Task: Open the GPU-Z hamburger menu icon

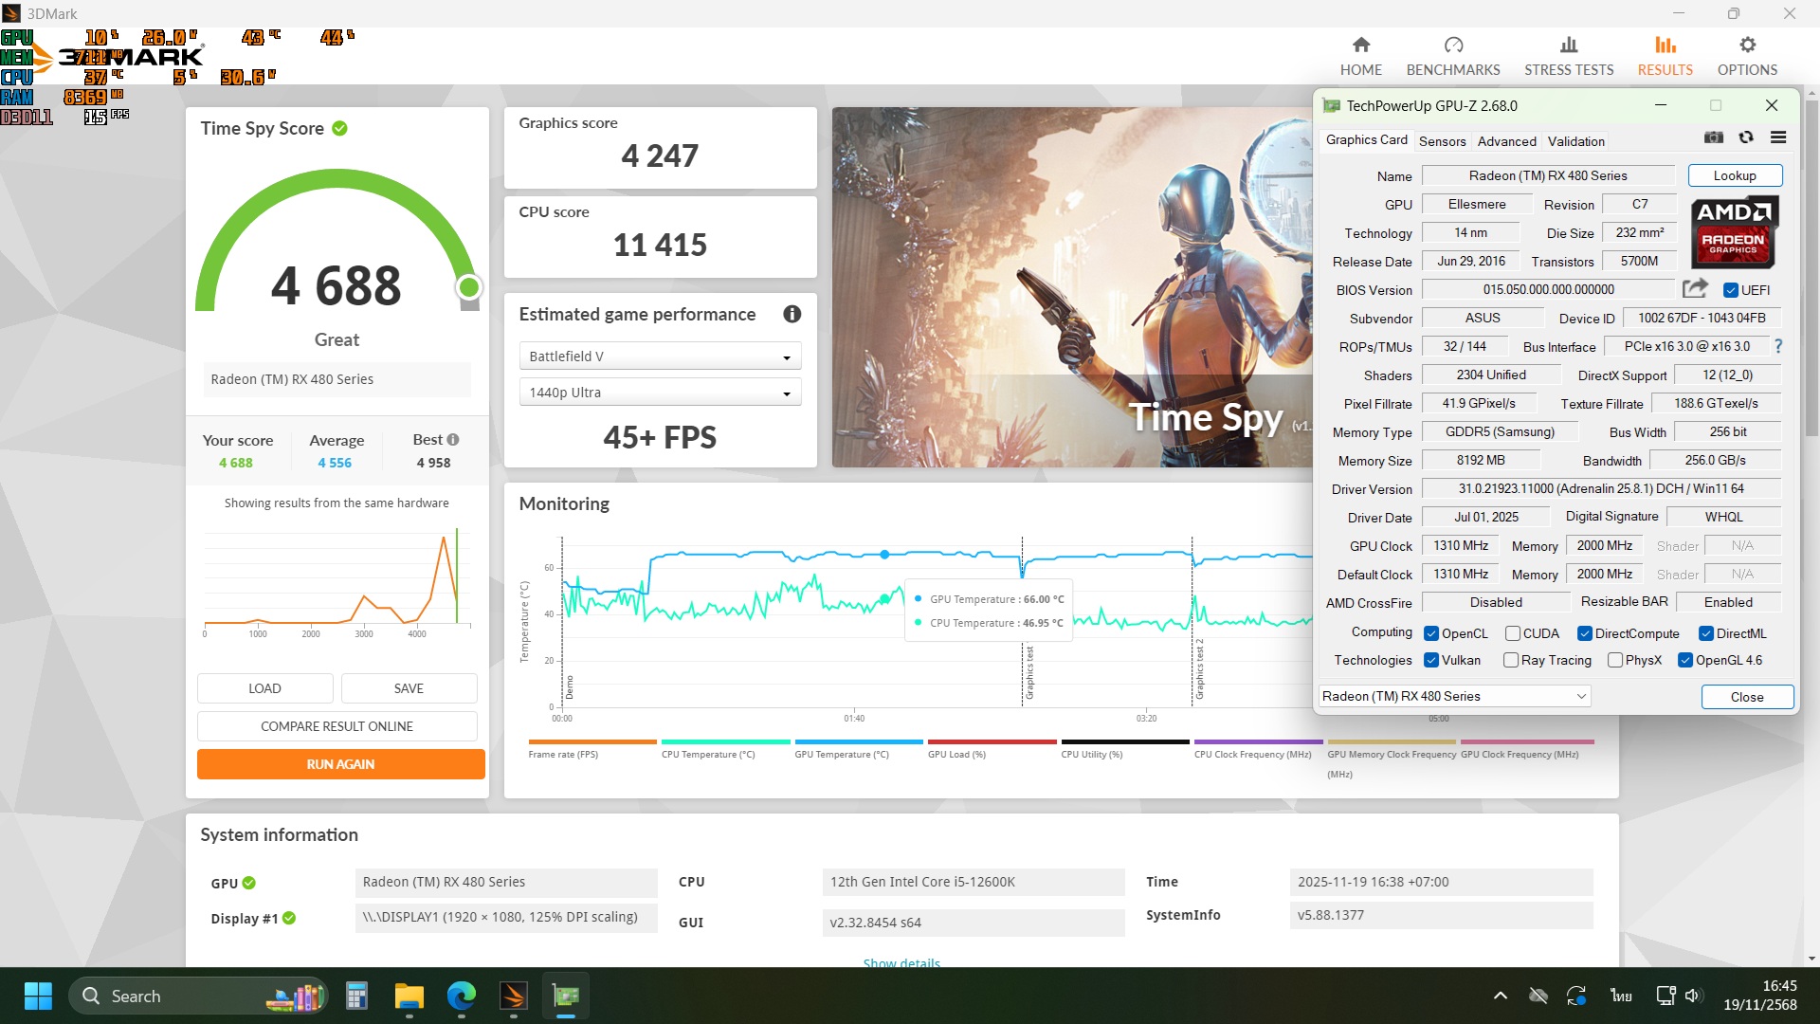Action: coord(1778,137)
